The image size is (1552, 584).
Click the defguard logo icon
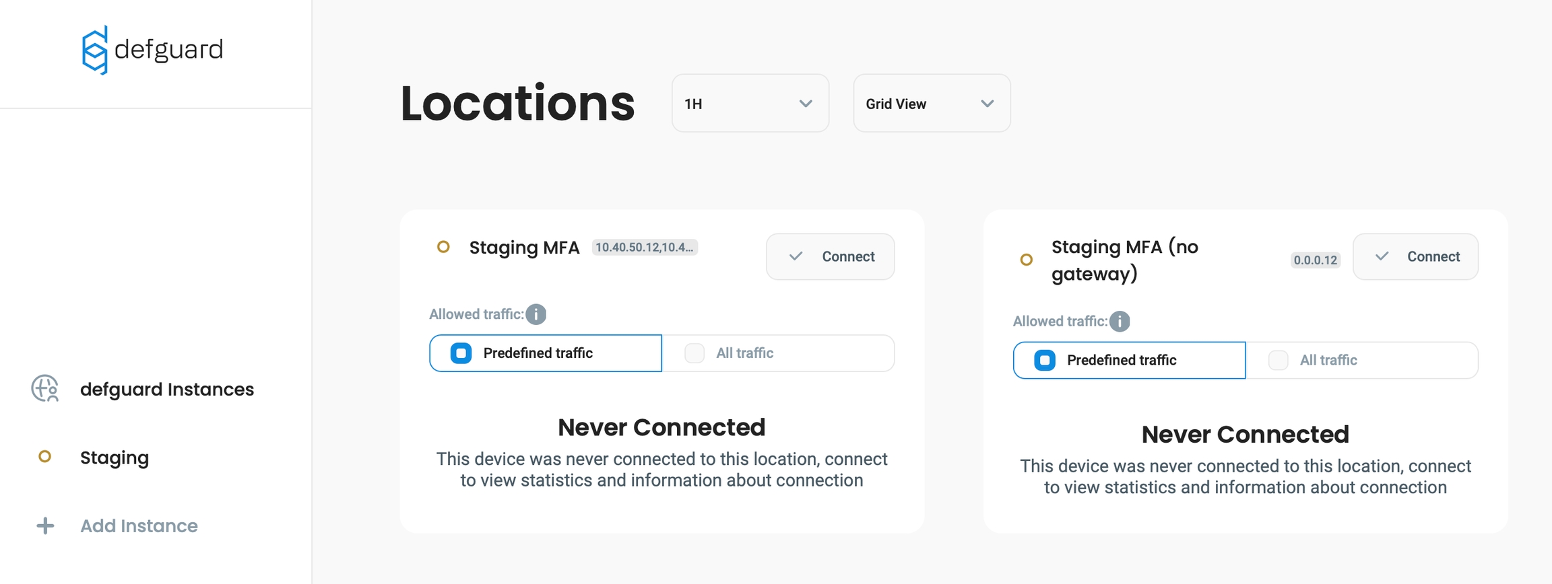(x=95, y=50)
